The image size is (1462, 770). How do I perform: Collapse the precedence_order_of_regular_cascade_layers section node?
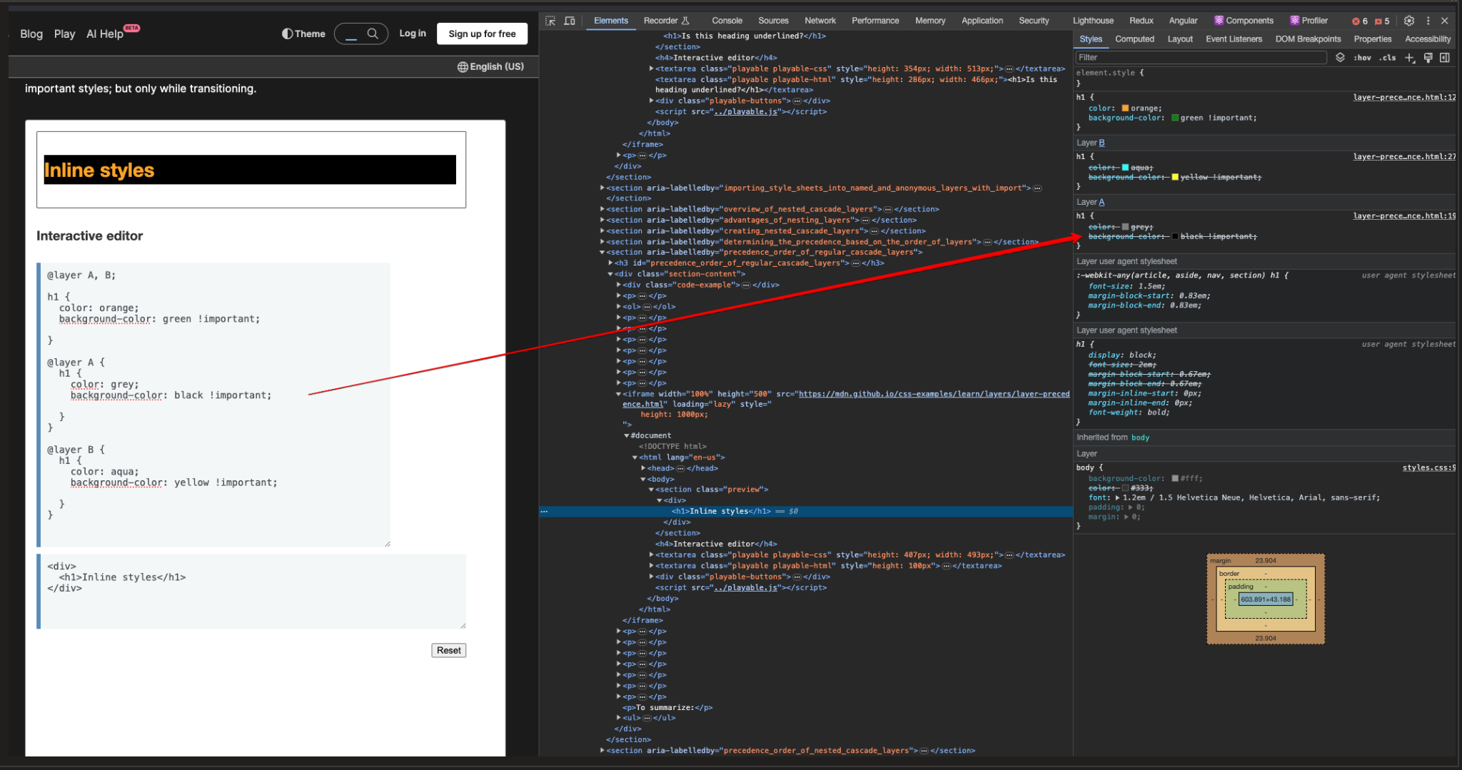point(603,253)
